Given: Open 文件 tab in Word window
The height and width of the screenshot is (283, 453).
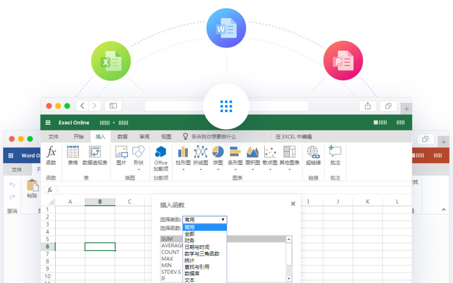Looking at the screenshot, I should (x=17, y=170).
